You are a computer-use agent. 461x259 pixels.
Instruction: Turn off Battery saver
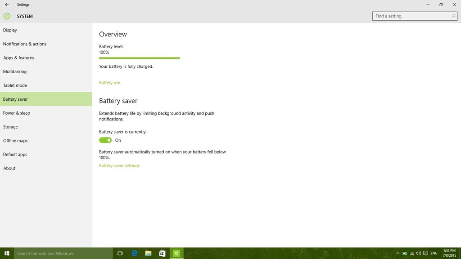coord(105,140)
